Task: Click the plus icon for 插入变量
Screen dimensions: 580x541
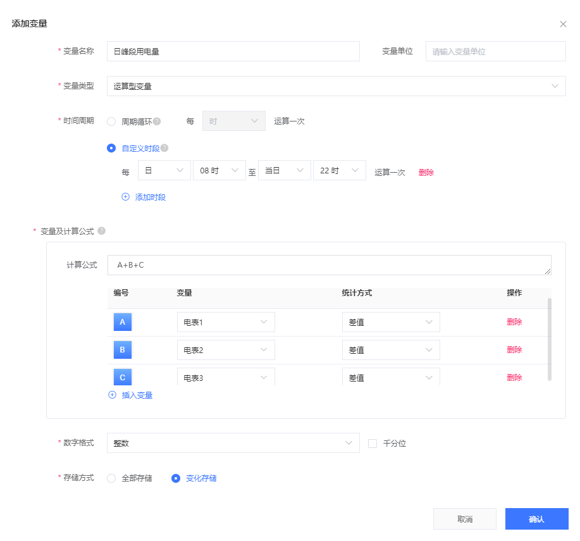Action: pos(113,395)
